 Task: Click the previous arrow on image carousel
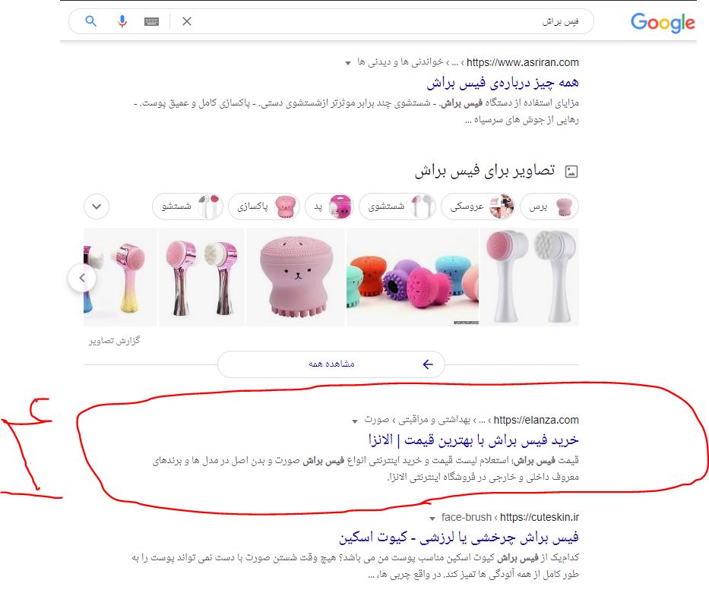(82, 278)
